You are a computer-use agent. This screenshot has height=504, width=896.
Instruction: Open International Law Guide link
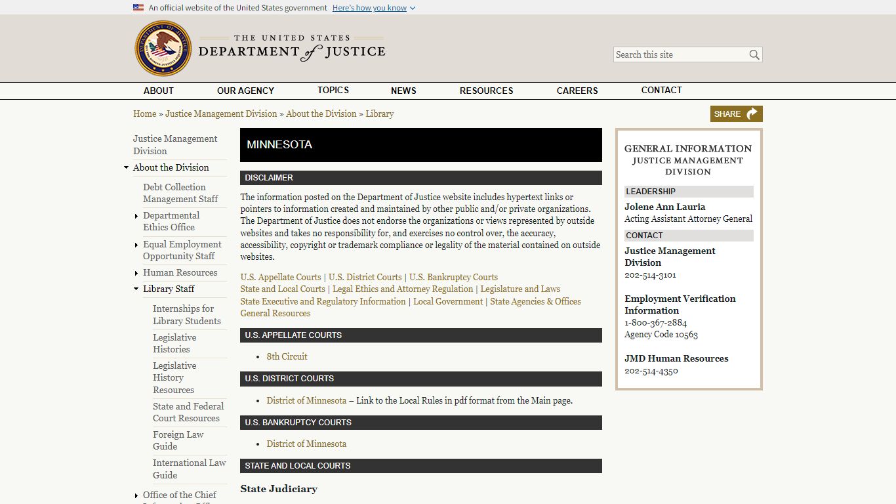(x=190, y=469)
